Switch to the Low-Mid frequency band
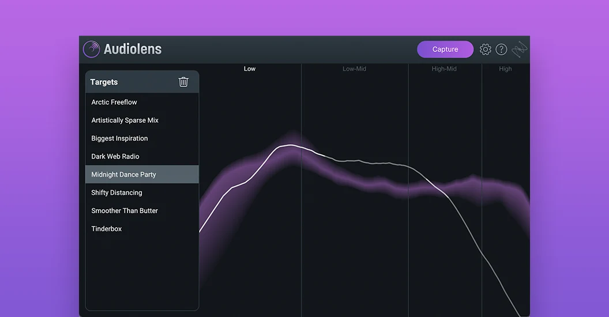This screenshot has height=317, width=609. pos(354,69)
